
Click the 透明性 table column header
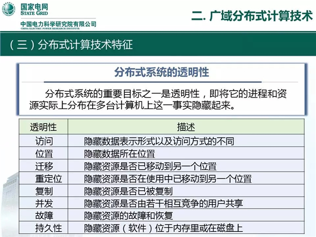click(x=44, y=128)
